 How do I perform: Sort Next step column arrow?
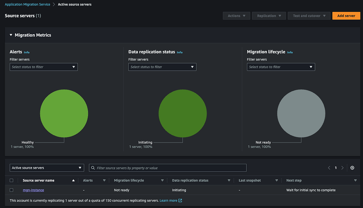355,180
